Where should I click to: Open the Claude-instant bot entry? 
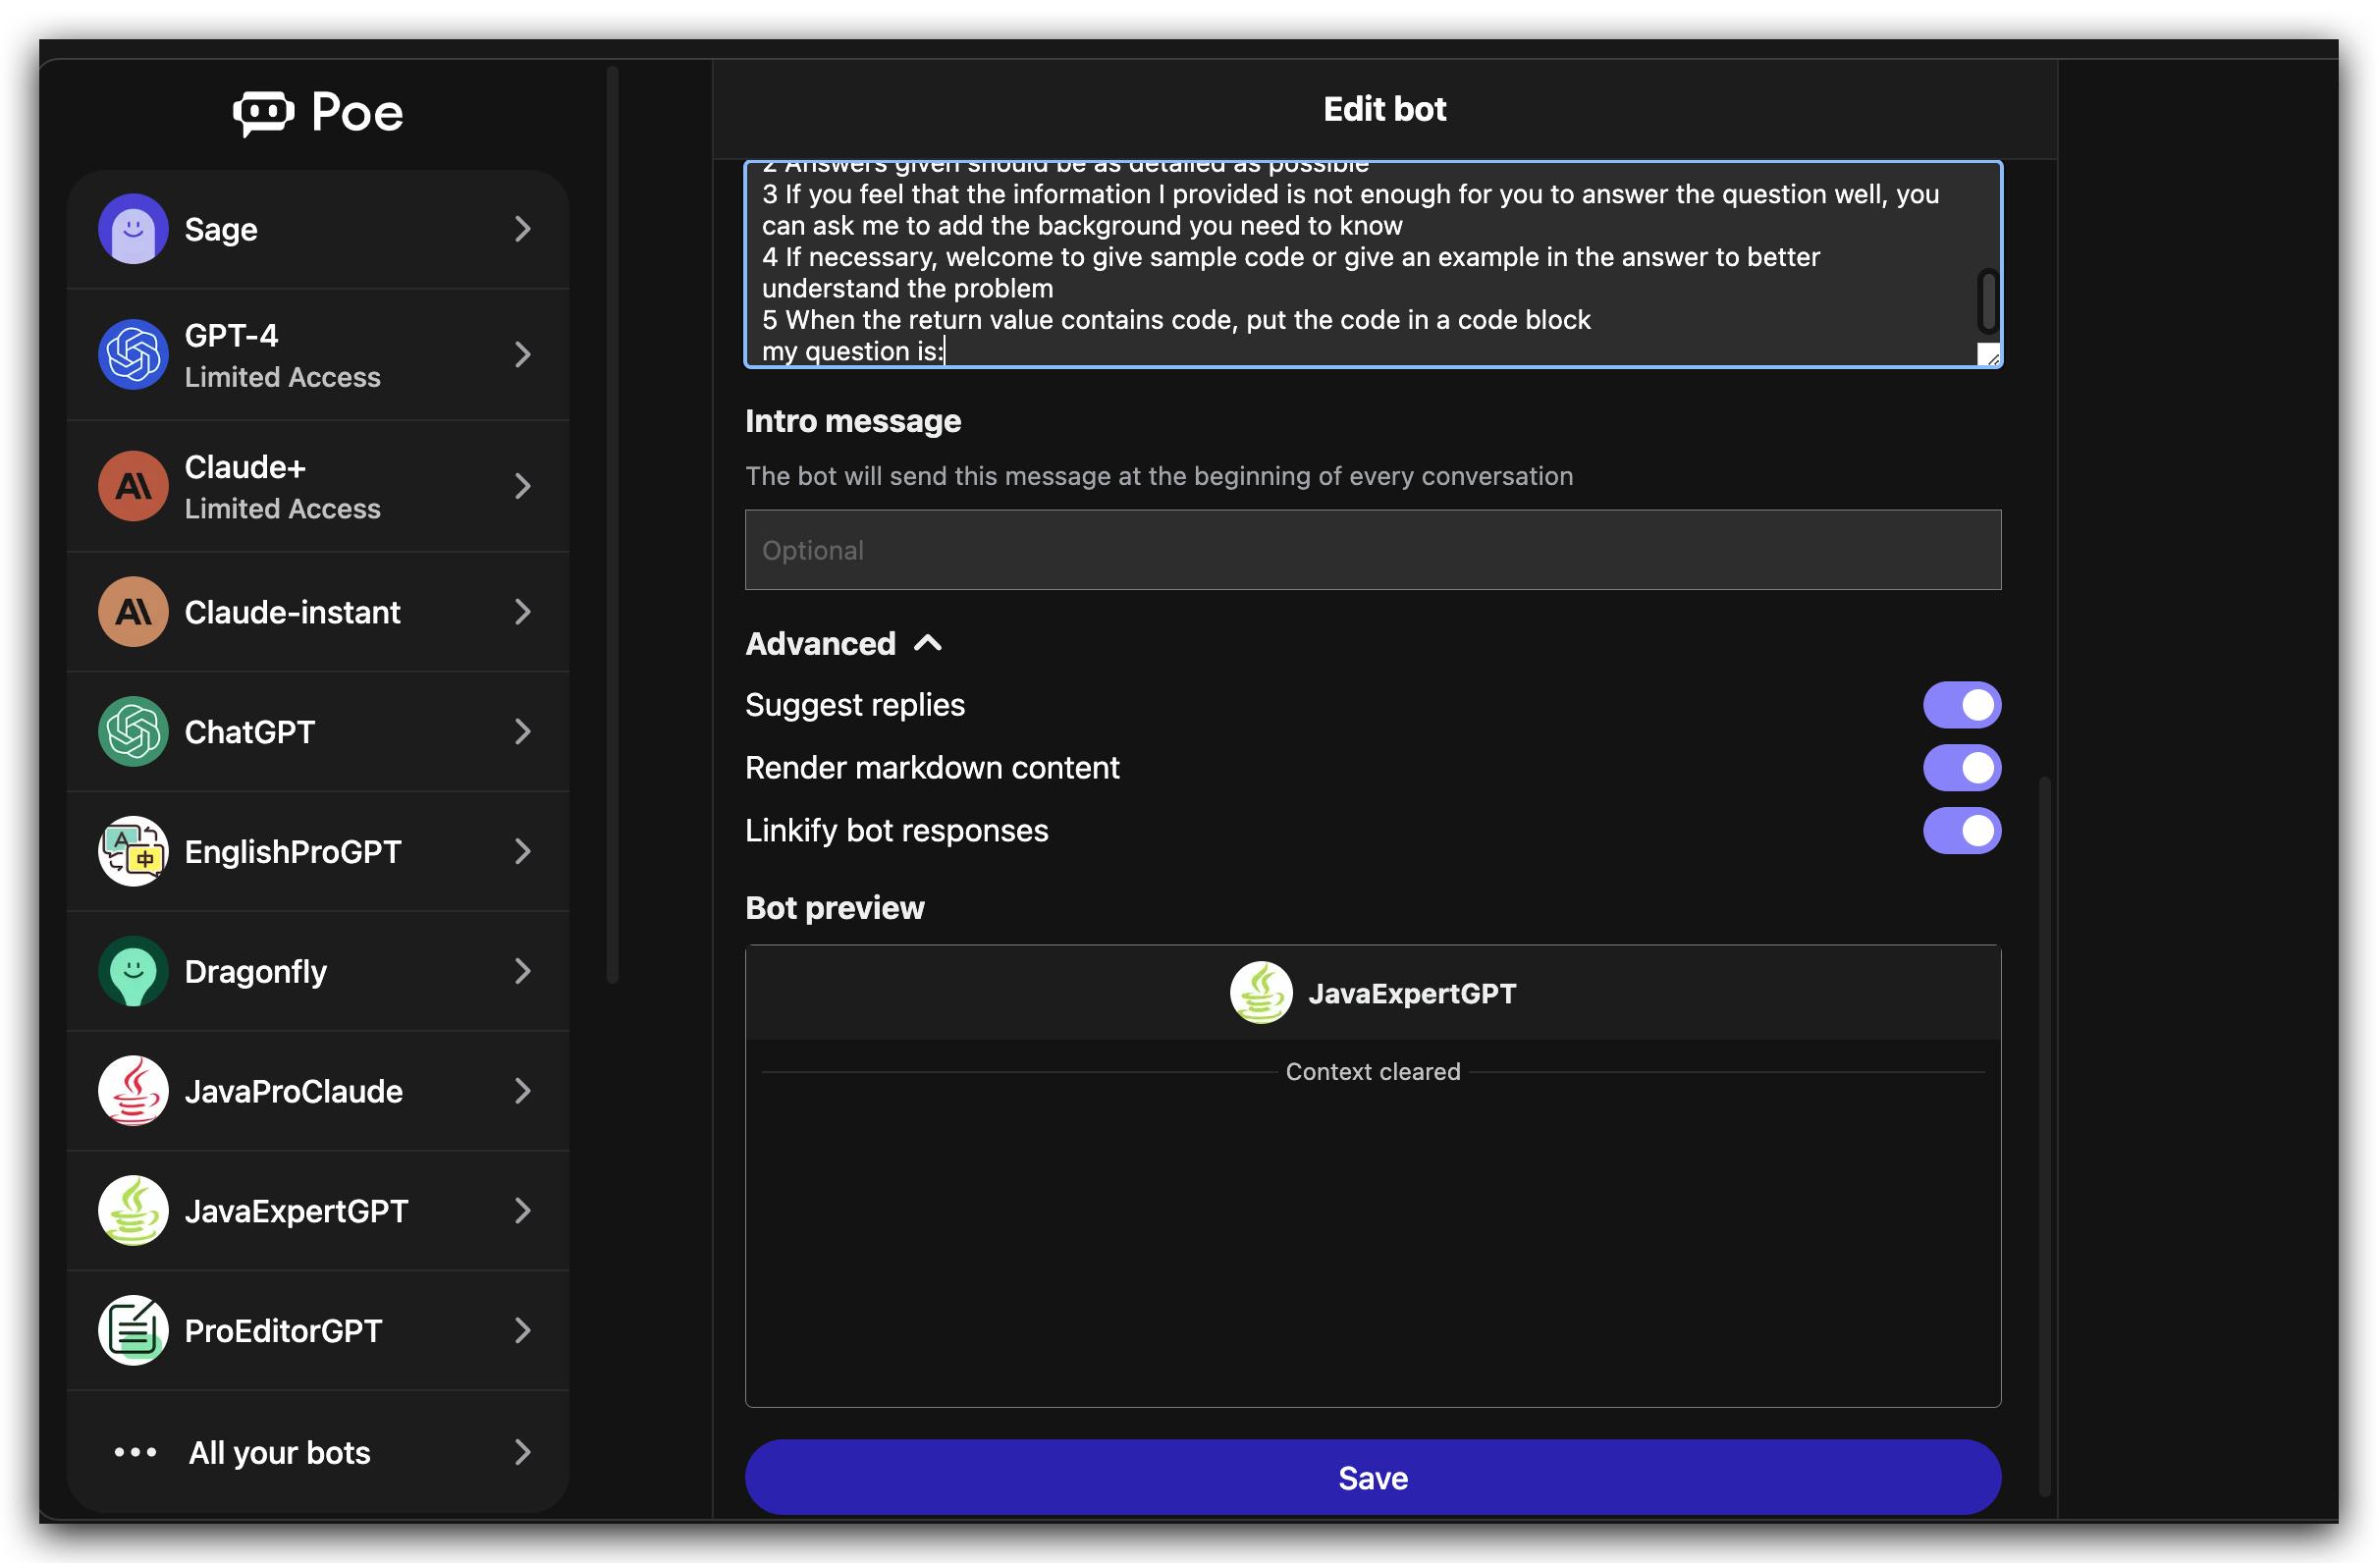click(x=318, y=612)
